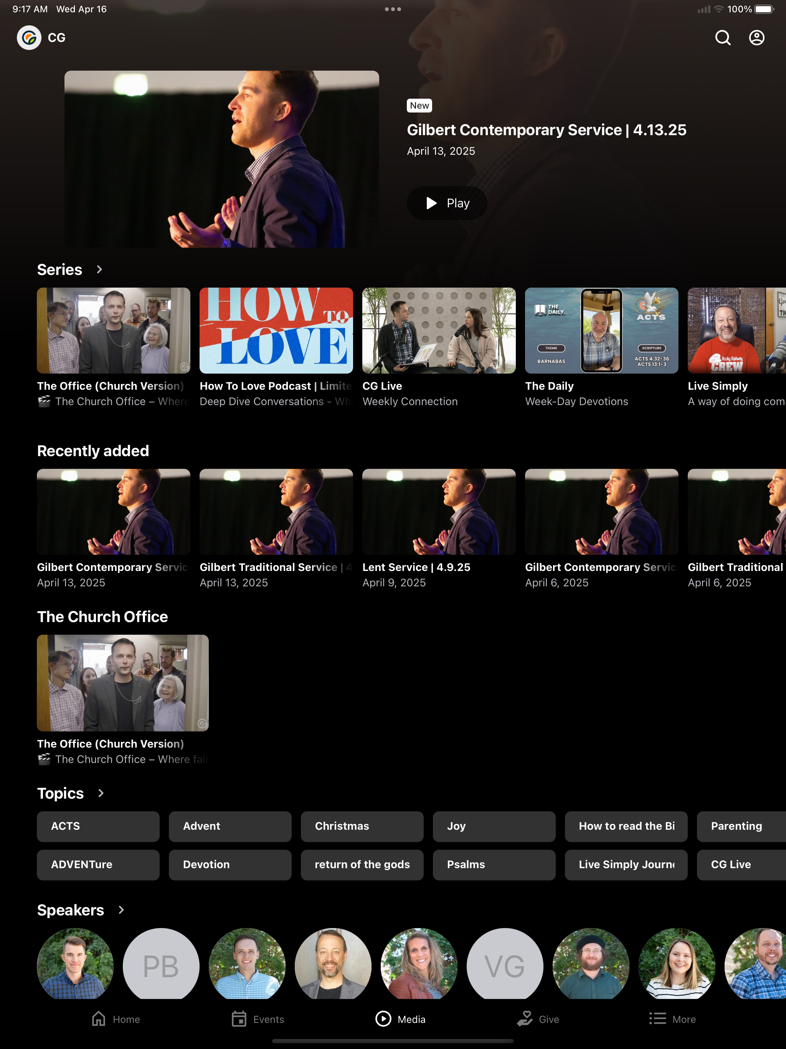This screenshot has width=786, height=1049.
Task: Expand the Series section chevron
Action: pos(99,270)
